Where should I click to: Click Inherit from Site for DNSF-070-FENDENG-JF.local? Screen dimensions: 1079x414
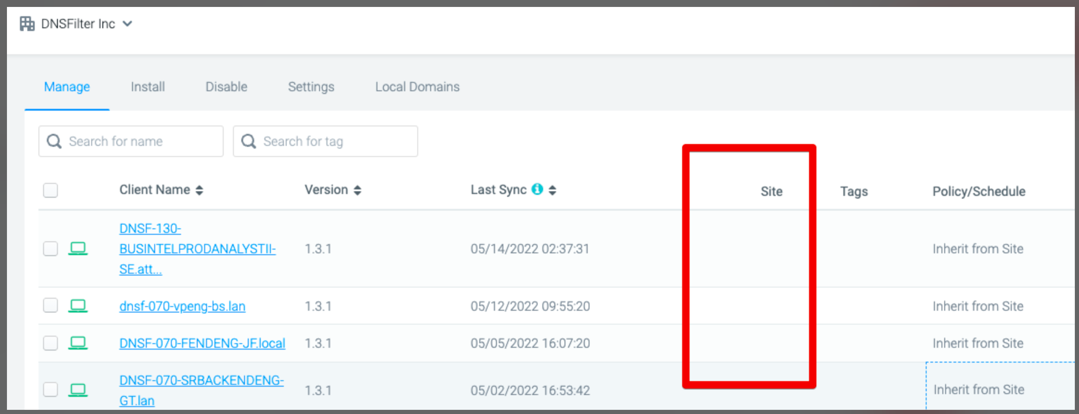point(978,343)
